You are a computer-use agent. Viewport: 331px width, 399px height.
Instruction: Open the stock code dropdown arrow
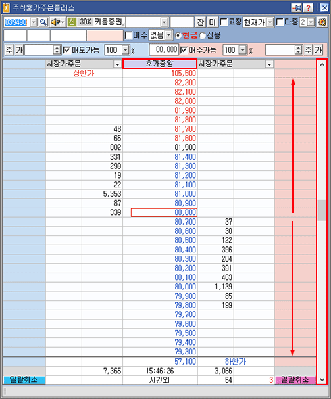(34, 22)
